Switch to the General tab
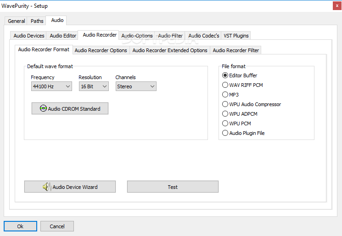The height and width of the screenshot is (236, 342). [x=16, y=21]
